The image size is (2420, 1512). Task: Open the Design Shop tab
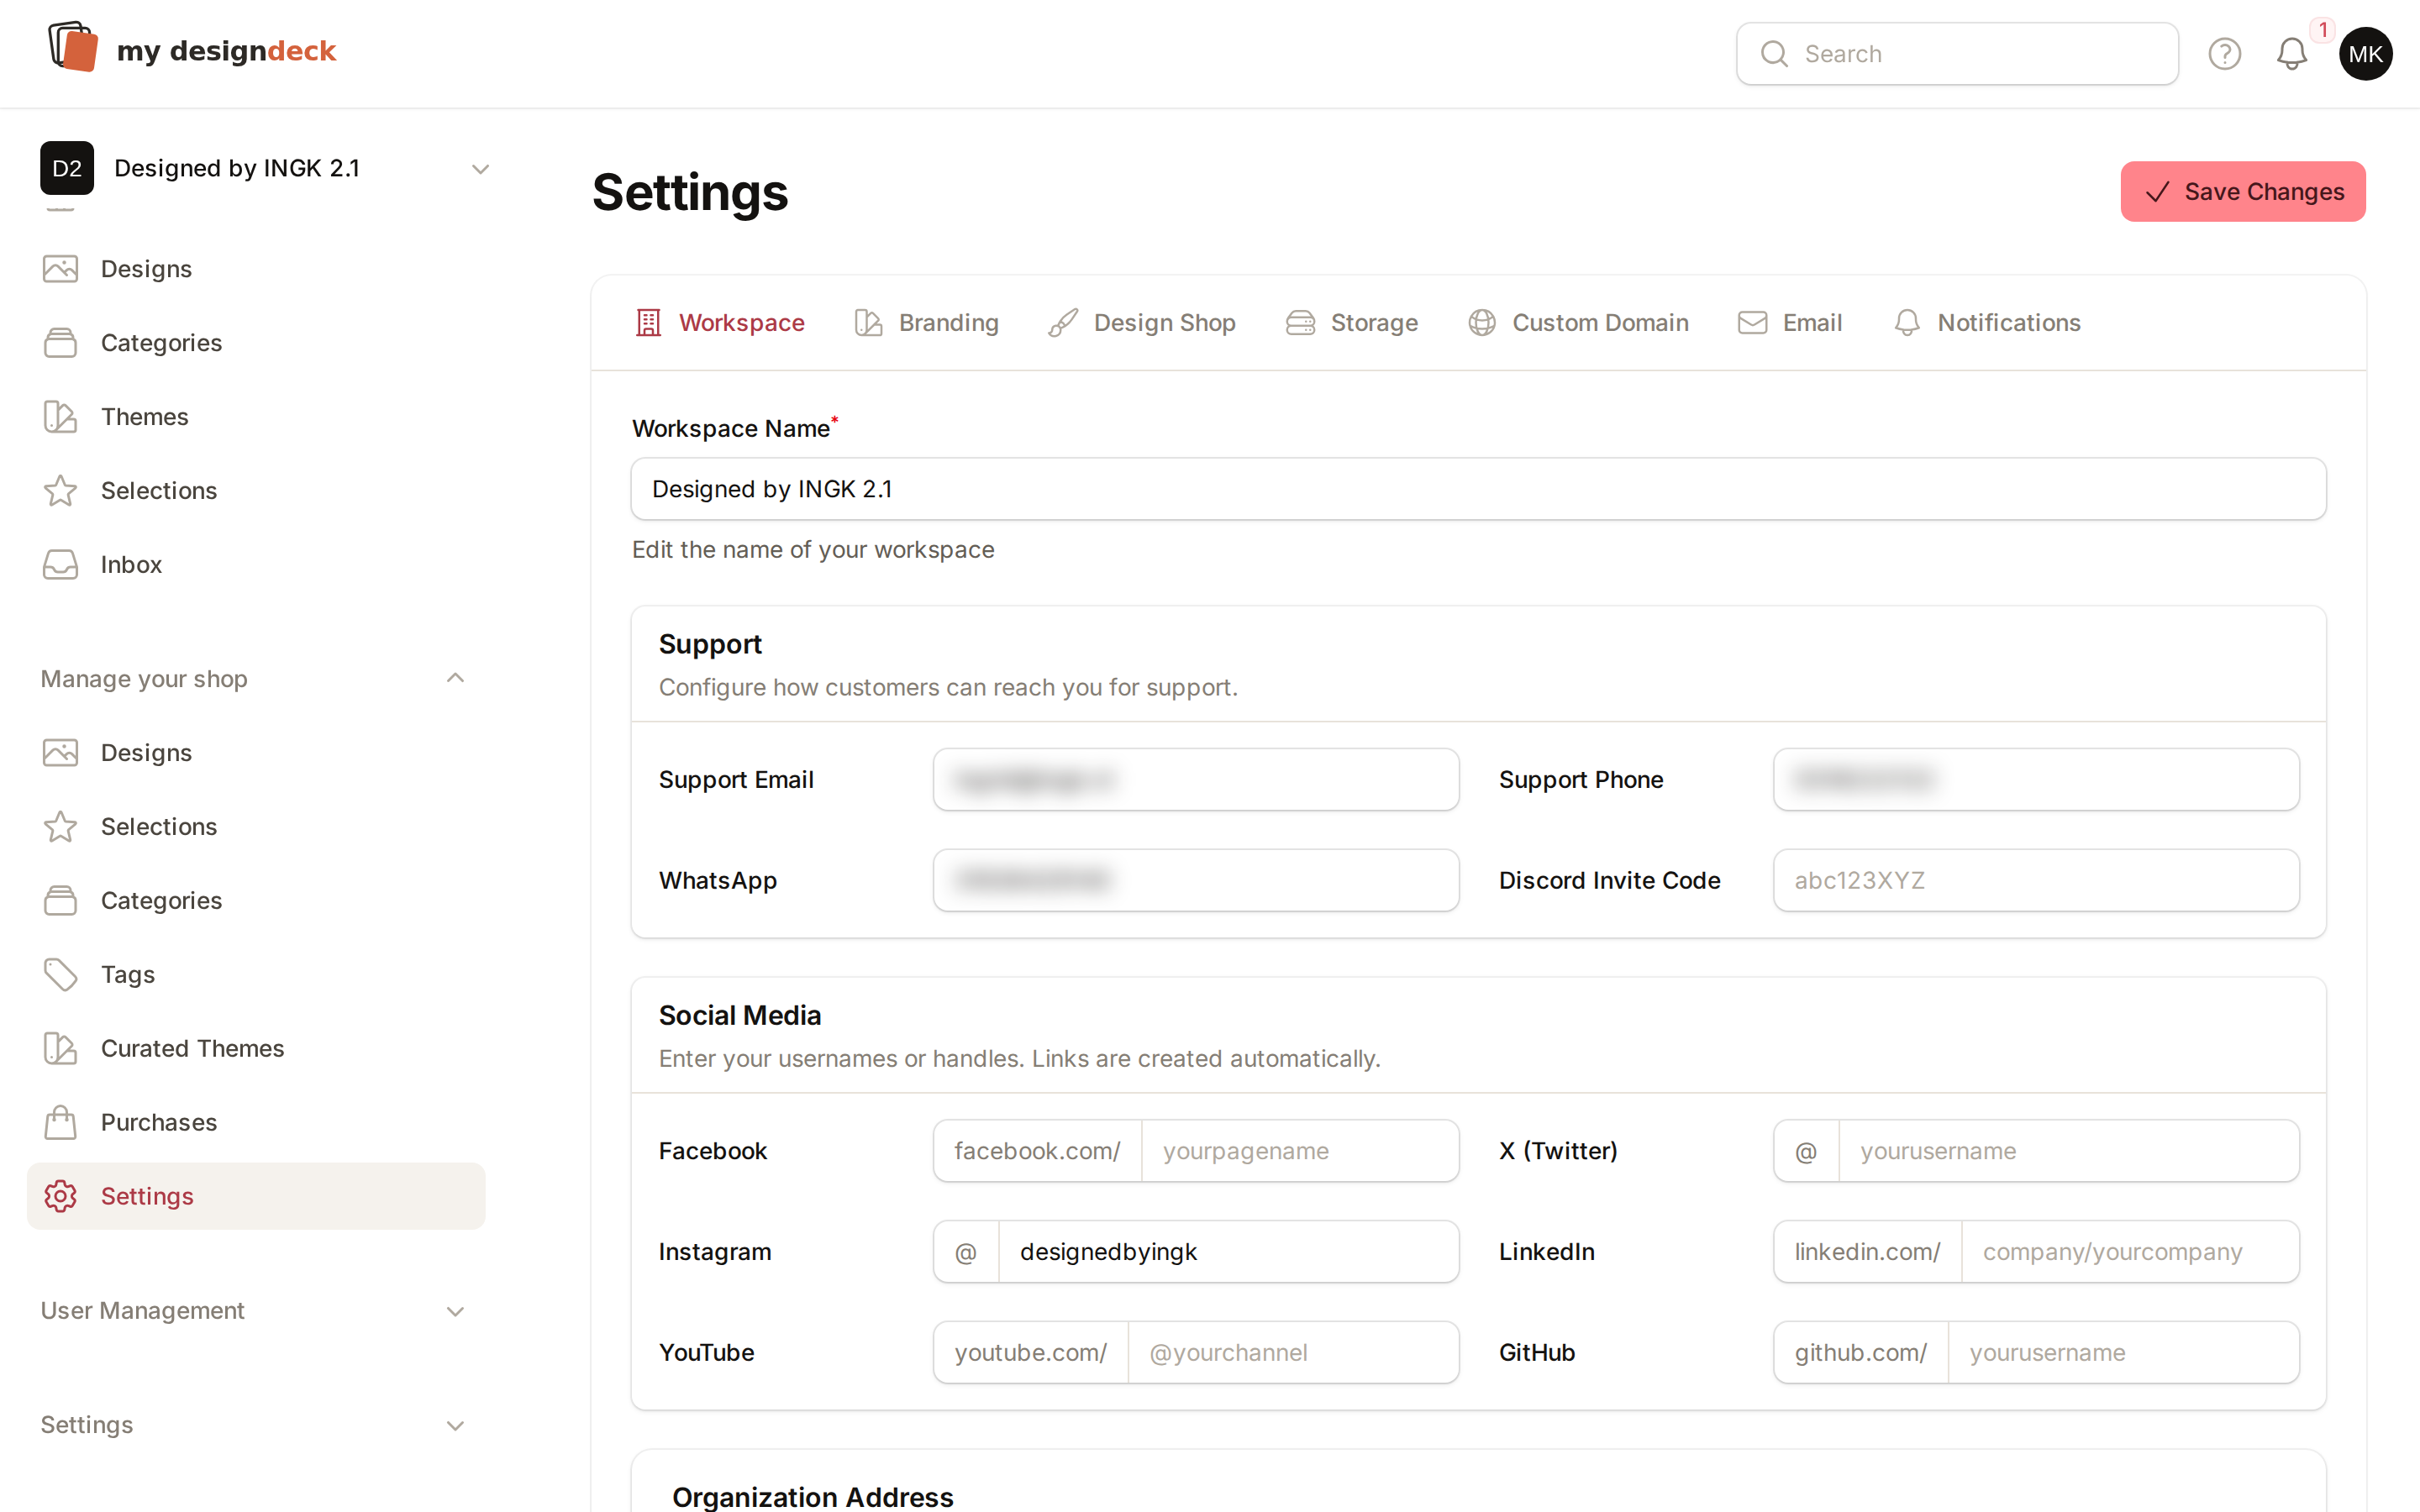pos(1142,323)
